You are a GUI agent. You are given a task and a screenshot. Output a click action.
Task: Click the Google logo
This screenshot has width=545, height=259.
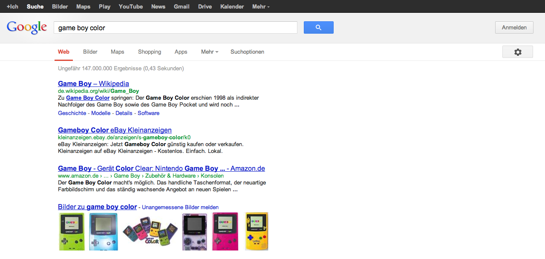[26, 27]
